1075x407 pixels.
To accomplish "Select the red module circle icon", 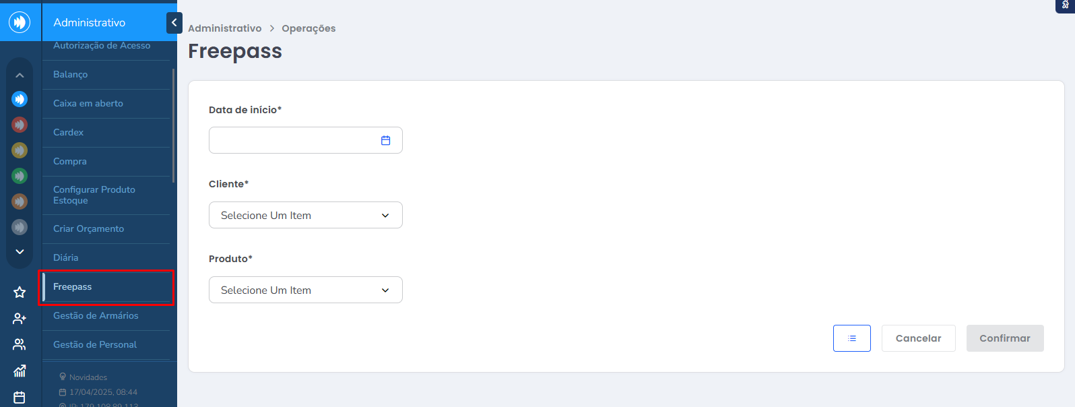I will [x=20, y=125].
